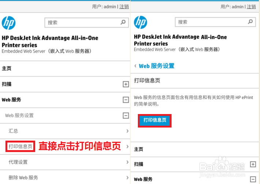This screenshot has height=184, width=260.
Task: Select 打印信息页 menu item in left panel
Action: (20, 146)
